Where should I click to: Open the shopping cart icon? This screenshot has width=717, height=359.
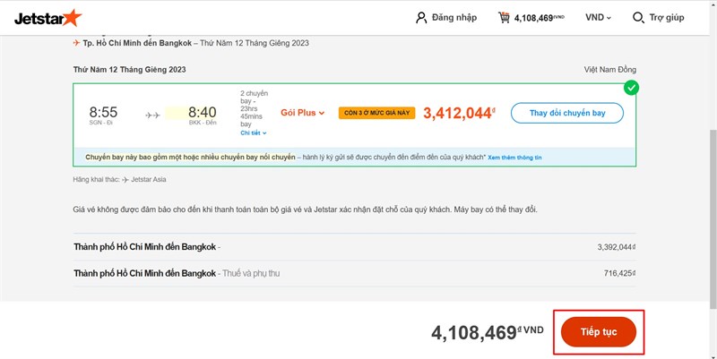504,17
